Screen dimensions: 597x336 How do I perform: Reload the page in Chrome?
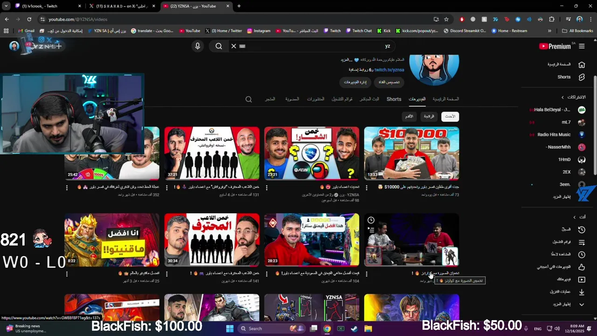pyautogui.click(x=29, y=19)
